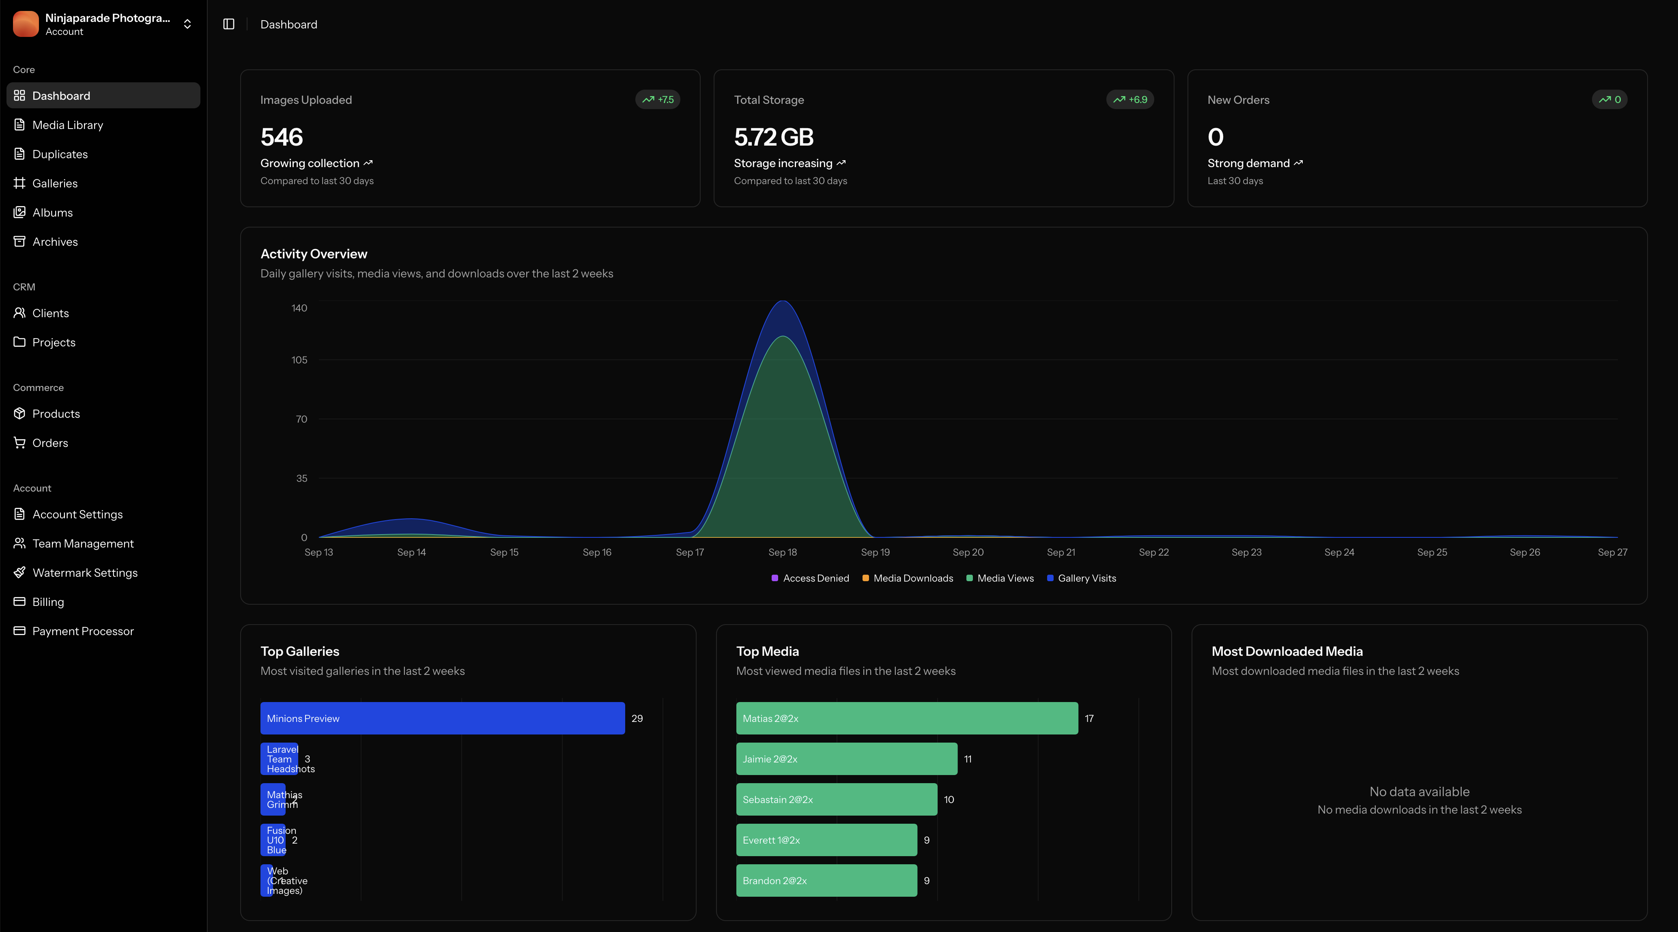Click the Galleries frame icon

pos(19,183)
